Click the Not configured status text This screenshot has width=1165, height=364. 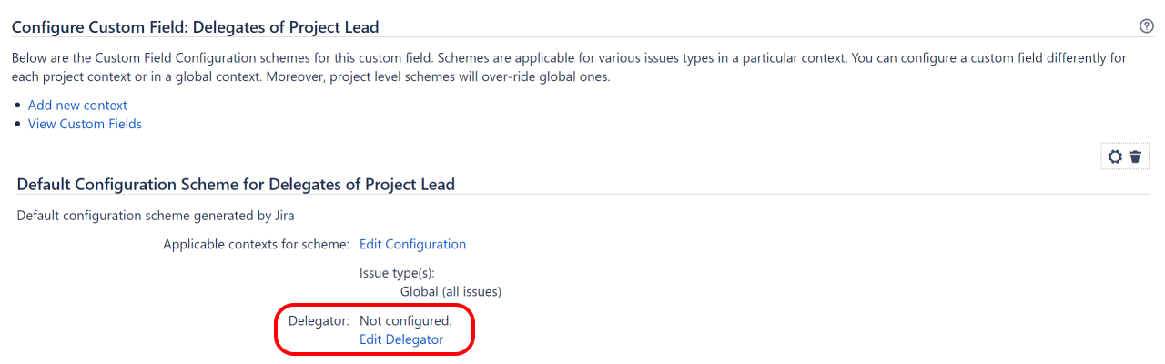(x=405, y=320)
